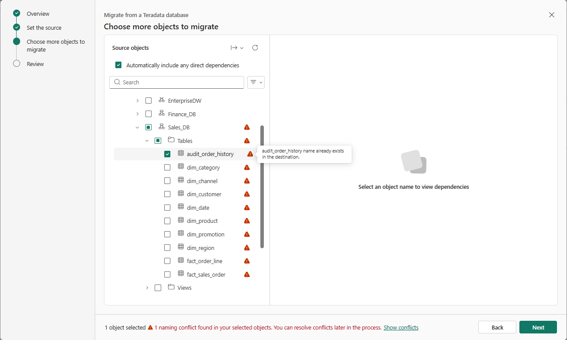Screen dimensions: 567x340
Task: Check the EnterpriseDW checkbox
Action: (149, 101)
